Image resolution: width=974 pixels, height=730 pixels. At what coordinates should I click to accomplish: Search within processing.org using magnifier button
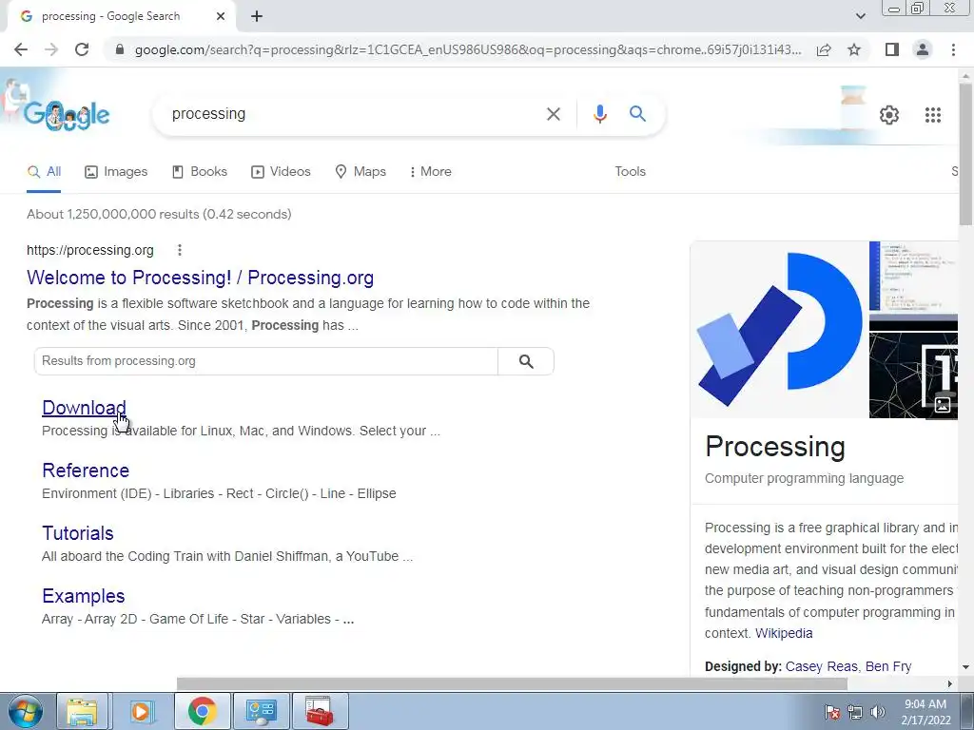click(525, 361)
